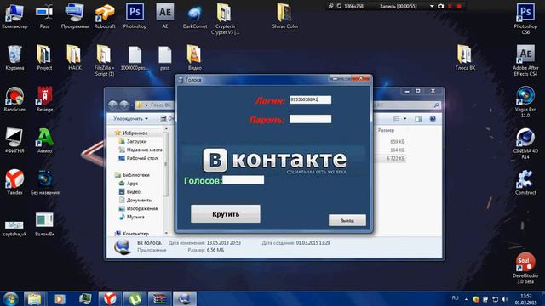Select Библиотеки in Explorer sidebar
Viewport: 545px width, 306px height.
[x=132, y=175]
